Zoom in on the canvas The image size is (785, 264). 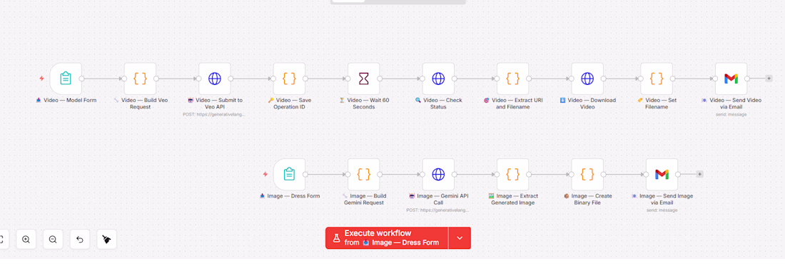coord(26,240)
